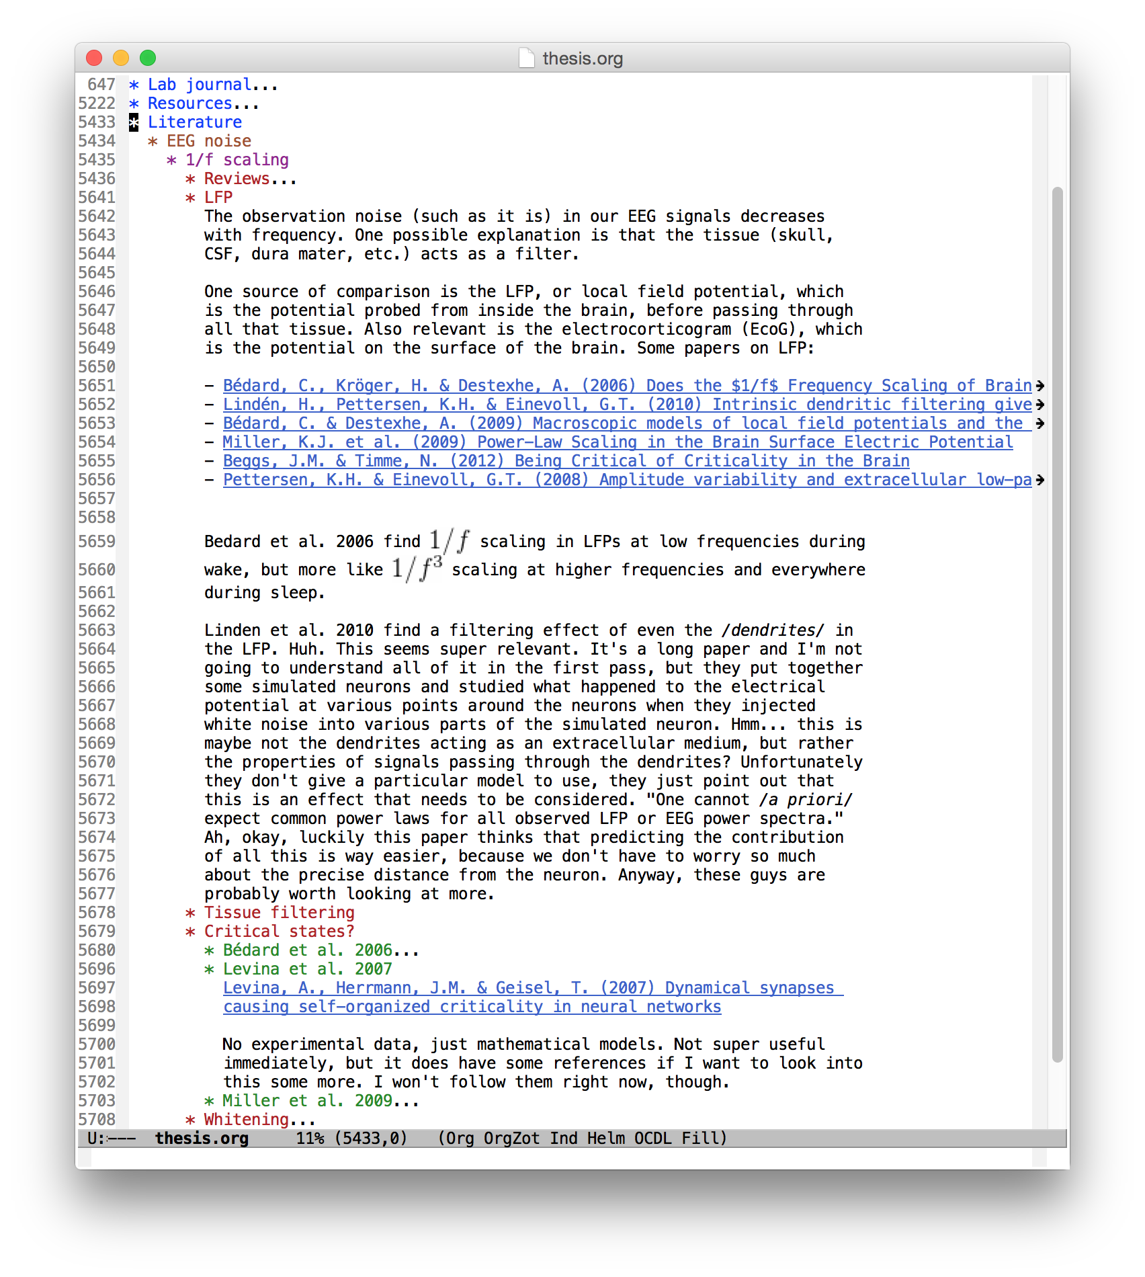The width and height of the screenshot is (1145, 1277).
Task: Collapse the Literature top-level heading
Action: (185, 122)
